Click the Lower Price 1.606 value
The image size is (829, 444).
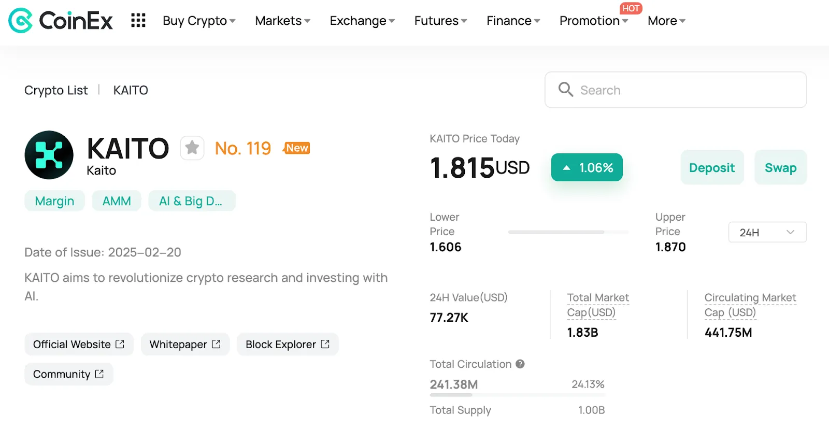(446, 247)
